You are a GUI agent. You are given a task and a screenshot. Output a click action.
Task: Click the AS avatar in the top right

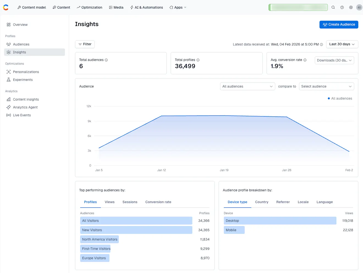click(359, 7)
